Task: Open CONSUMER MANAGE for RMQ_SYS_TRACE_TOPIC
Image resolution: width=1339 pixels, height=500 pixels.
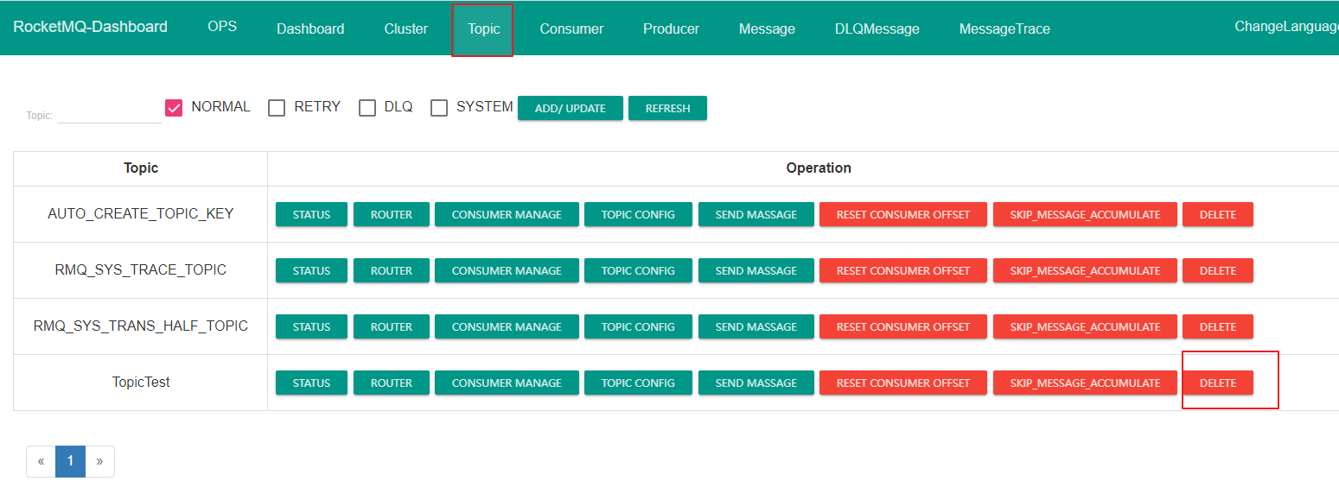Action: 507,270
